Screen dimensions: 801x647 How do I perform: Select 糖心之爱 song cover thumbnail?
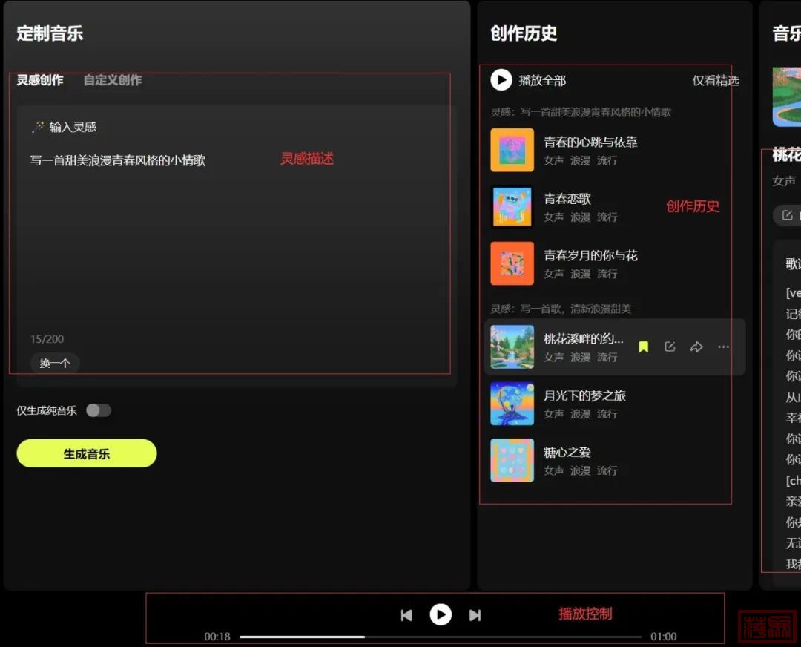coord(512,460)
